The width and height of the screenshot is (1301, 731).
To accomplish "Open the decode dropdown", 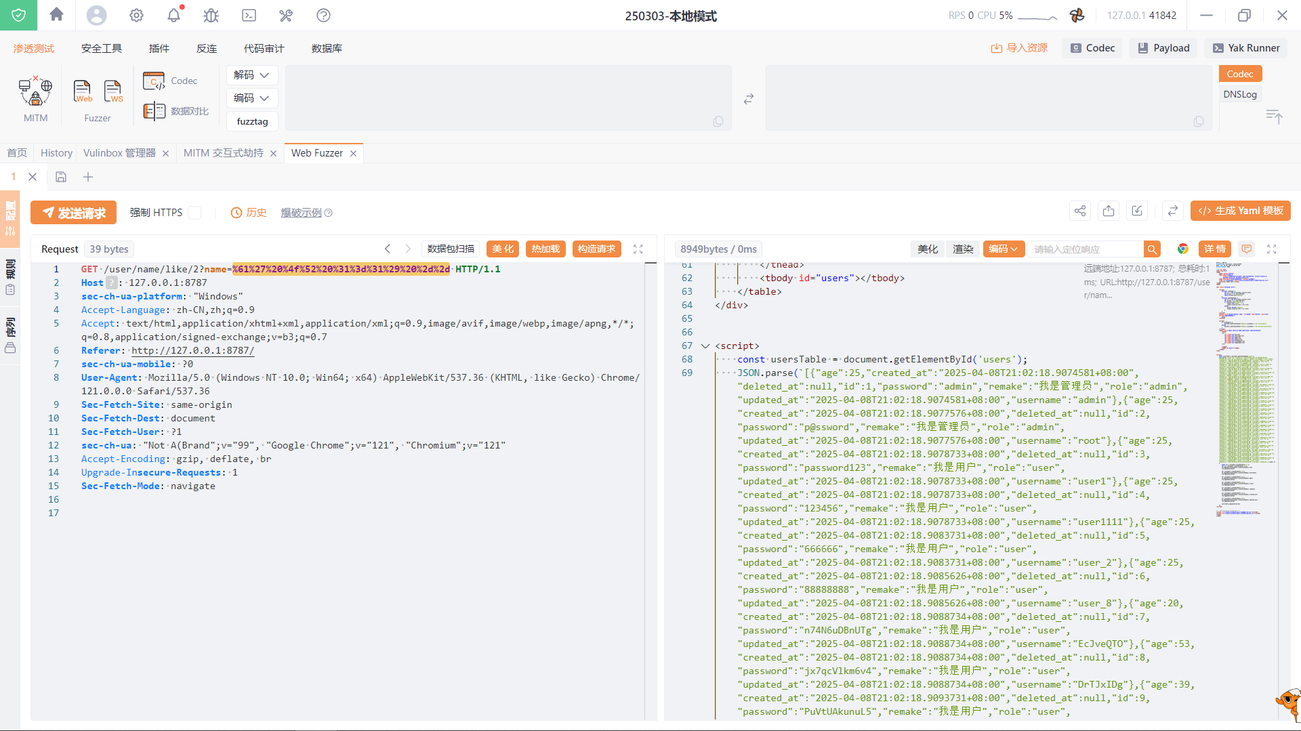I will point(252,75).
